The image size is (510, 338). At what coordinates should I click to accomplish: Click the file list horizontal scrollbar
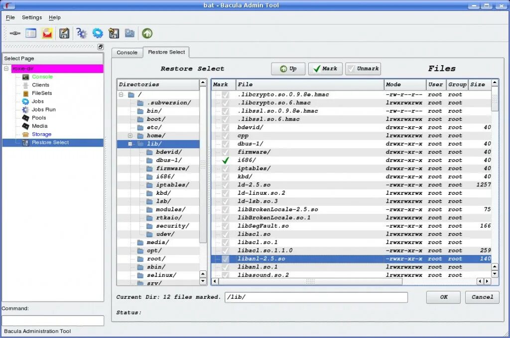310,281
